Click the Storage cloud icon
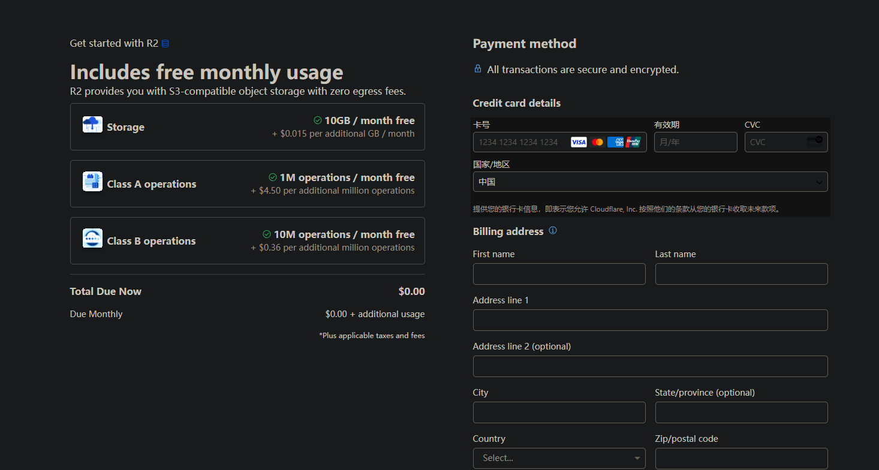Screen dimensions: 879x470 92,125
